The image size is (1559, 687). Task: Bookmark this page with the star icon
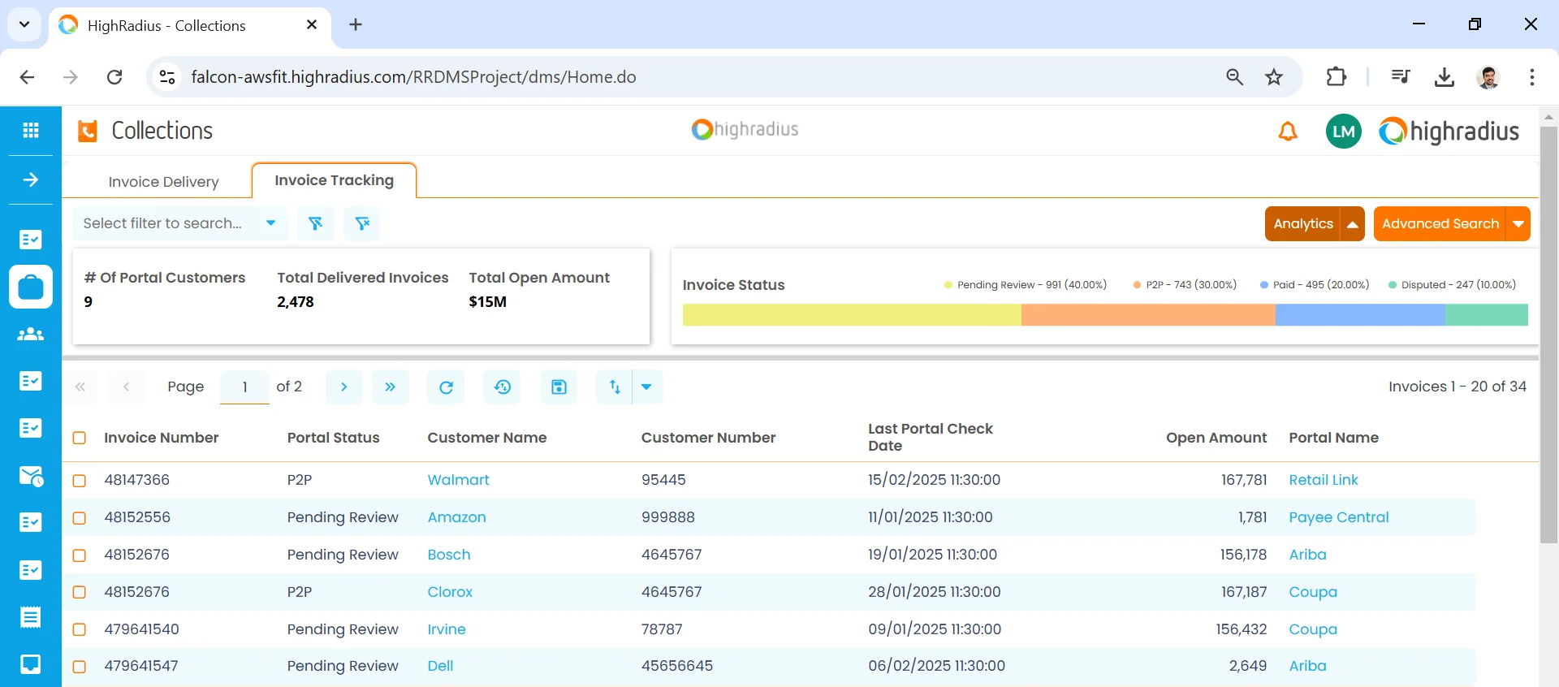[1274, 77]
